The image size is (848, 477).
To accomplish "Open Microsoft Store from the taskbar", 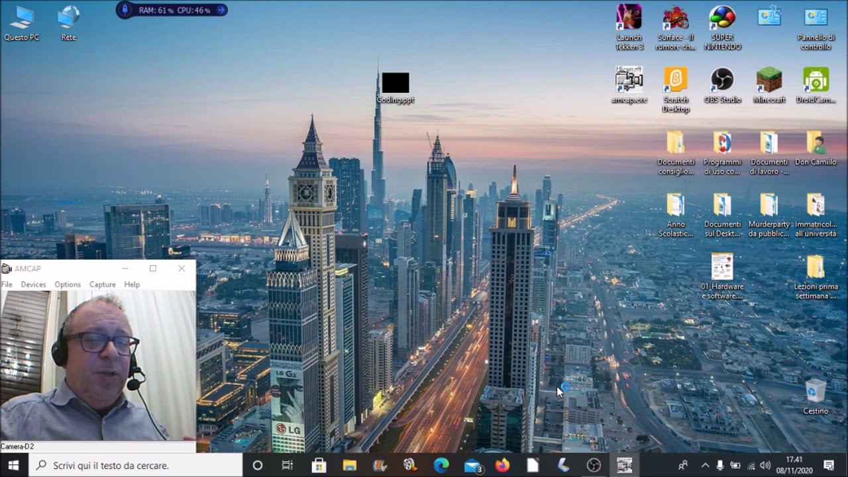I will coord(319,465).
